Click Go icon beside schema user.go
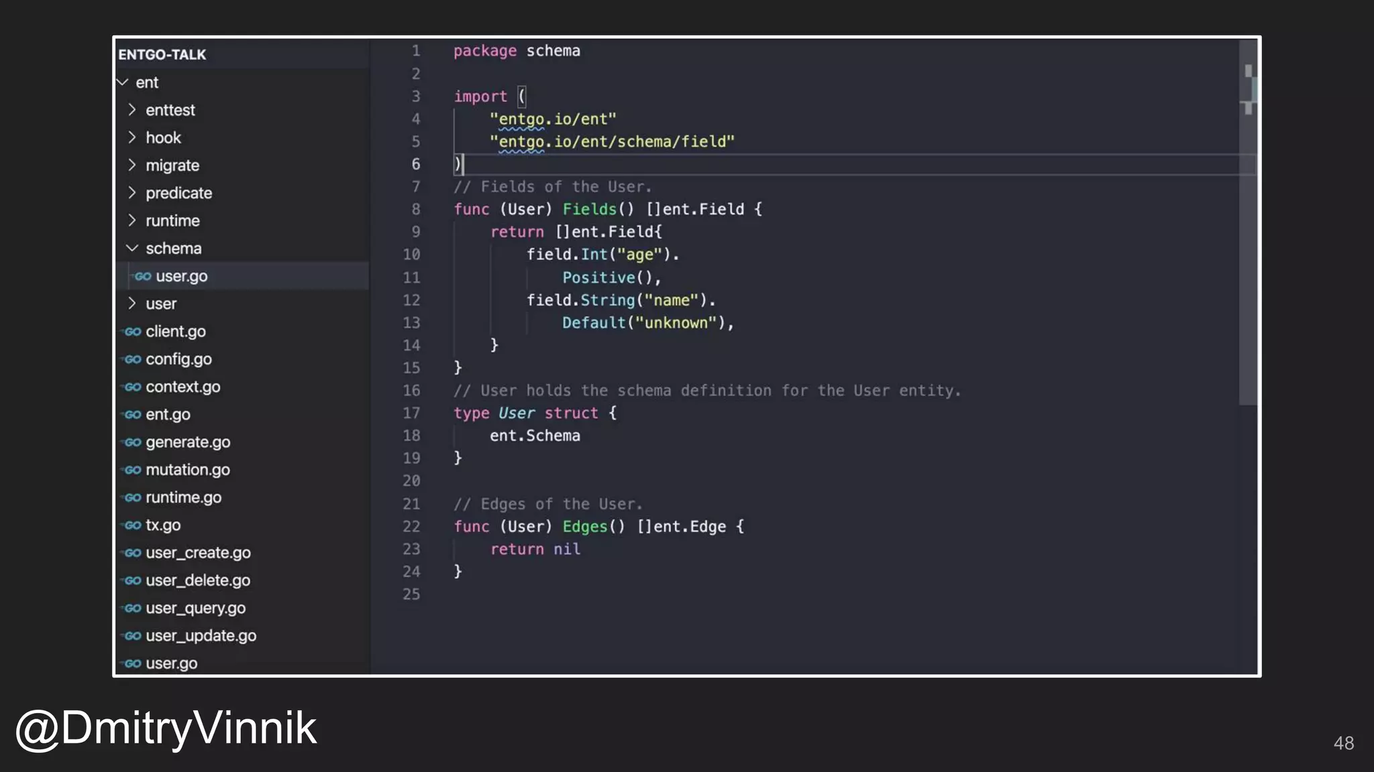Viewport: 1374px width, 772px height. coord(142,276)
